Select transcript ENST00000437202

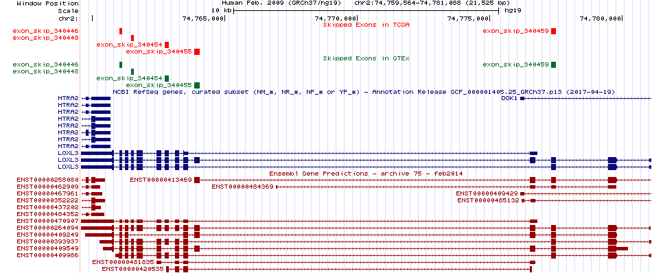coord(48,207)
